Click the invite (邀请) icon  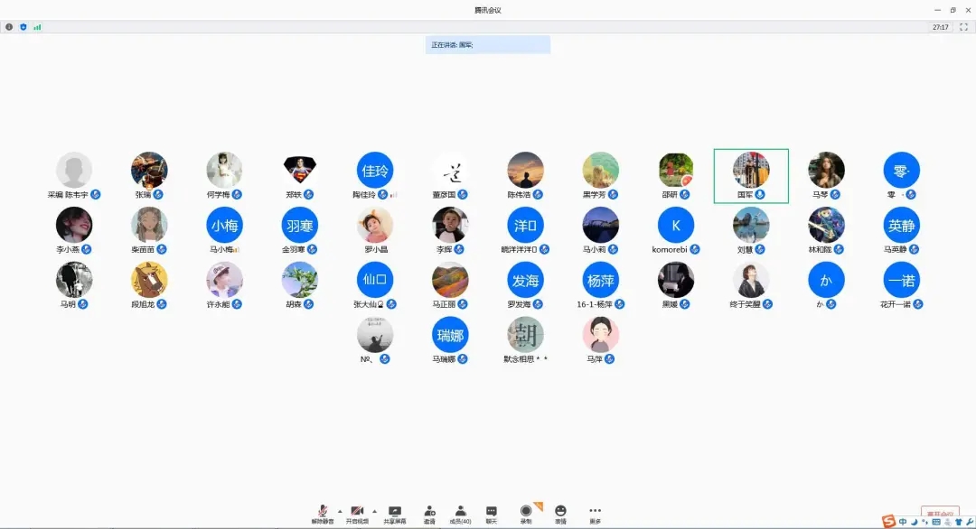[x=429, y=512]
